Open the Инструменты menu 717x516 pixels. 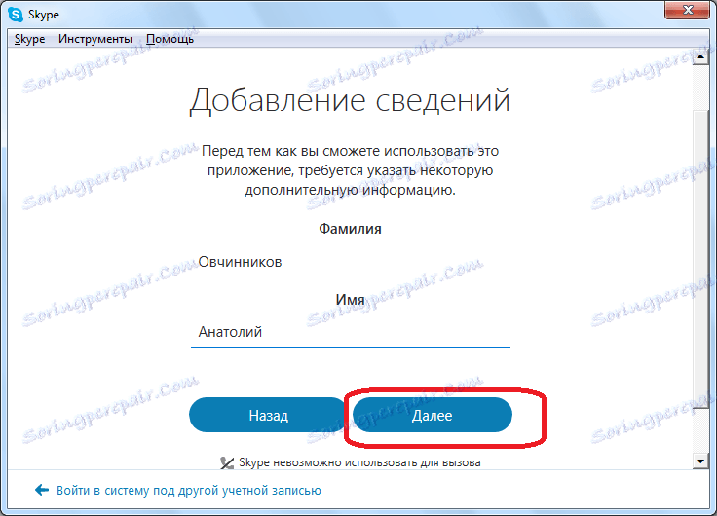coord(95,39)
